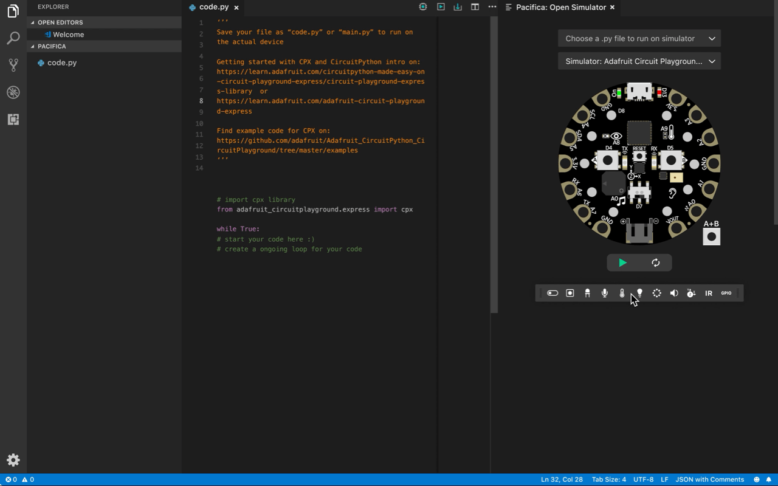The width and height of the screenshot is (778, 486).
Task: Click the adafruit-circuit-playground-express learn link
Action: coord(320,106)
